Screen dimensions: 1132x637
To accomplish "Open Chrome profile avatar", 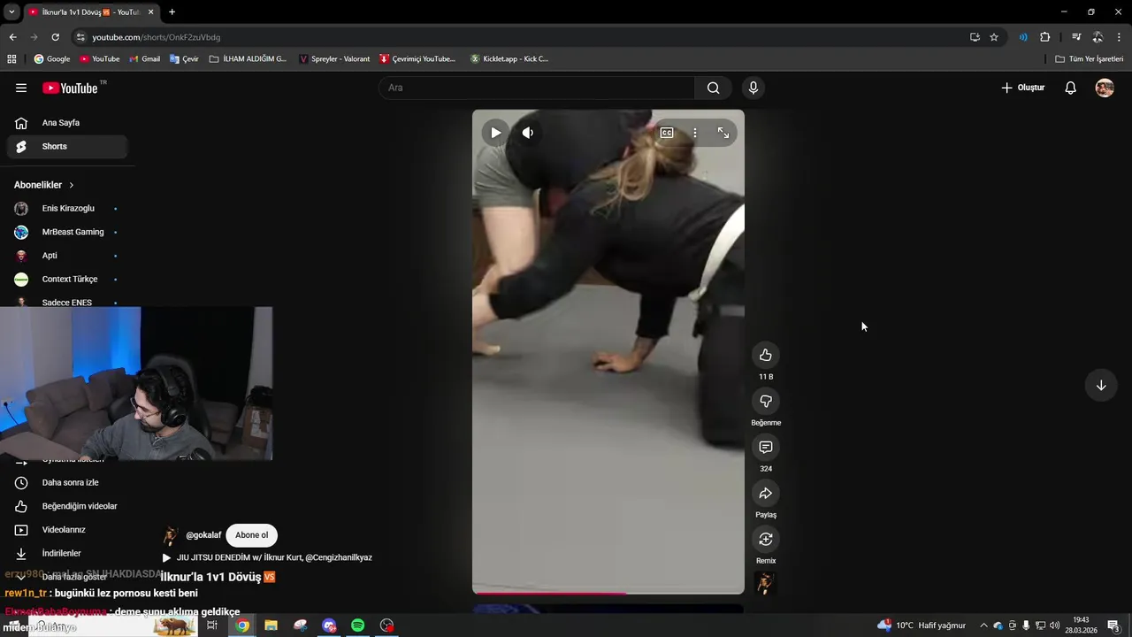I will 1098,37.
